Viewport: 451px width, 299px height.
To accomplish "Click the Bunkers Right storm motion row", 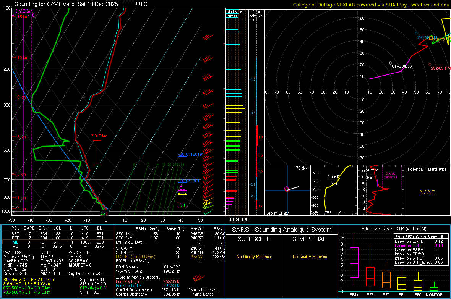I will click(x=148, y=281).
